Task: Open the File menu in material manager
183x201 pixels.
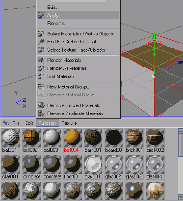Action: [x=16, y=123]
